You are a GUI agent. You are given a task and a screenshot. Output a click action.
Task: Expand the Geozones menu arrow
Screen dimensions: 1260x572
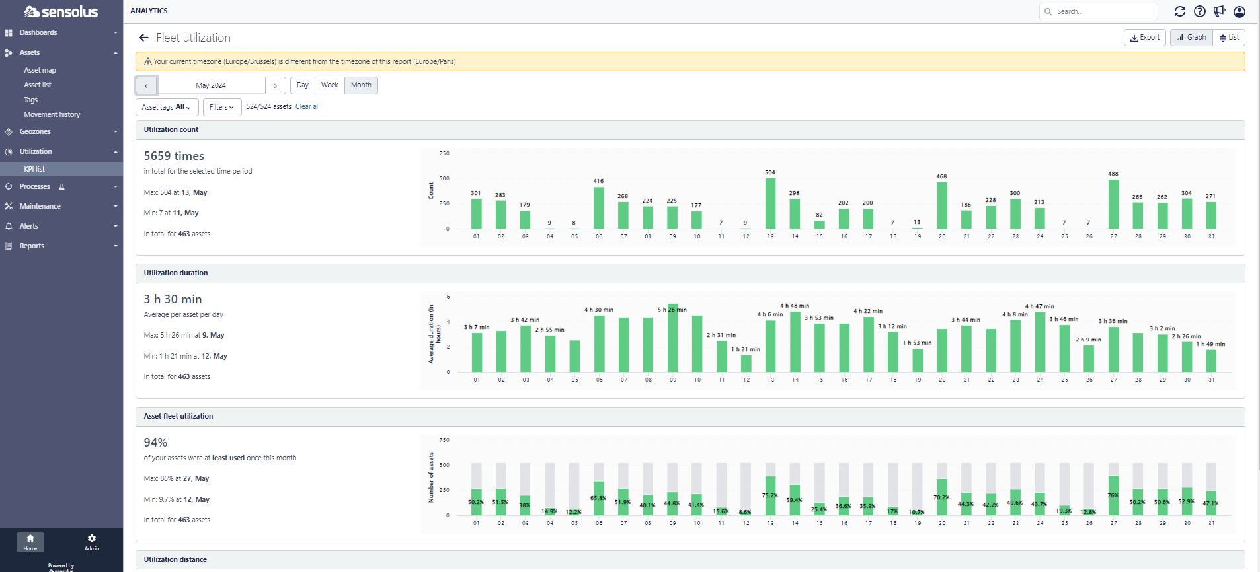(x=116, y=131)
